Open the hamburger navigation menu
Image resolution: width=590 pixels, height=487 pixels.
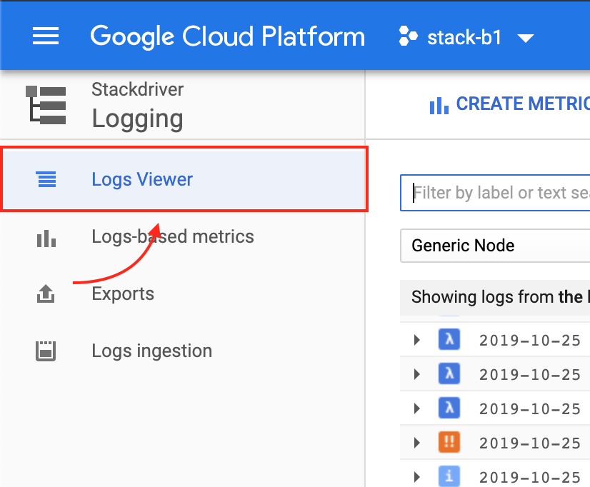[46, 36]
